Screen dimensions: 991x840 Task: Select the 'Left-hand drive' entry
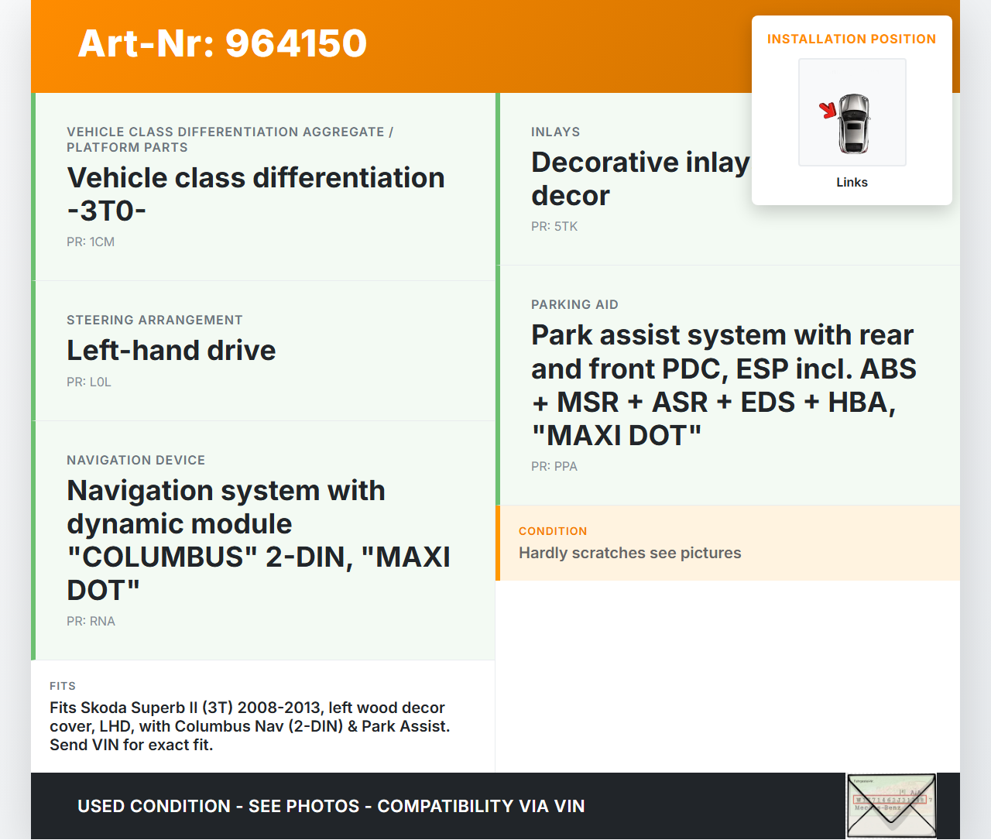click(x=171, y=350)
